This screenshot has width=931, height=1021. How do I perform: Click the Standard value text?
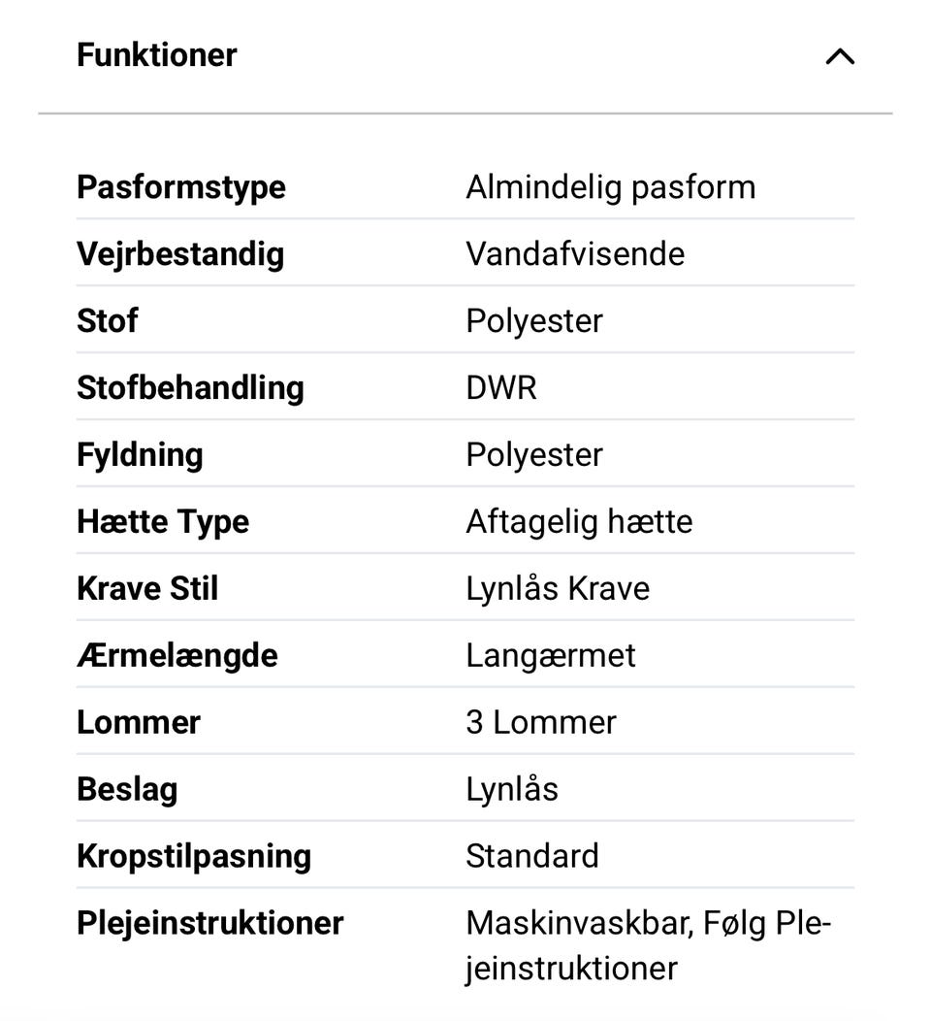coord(532,856)
